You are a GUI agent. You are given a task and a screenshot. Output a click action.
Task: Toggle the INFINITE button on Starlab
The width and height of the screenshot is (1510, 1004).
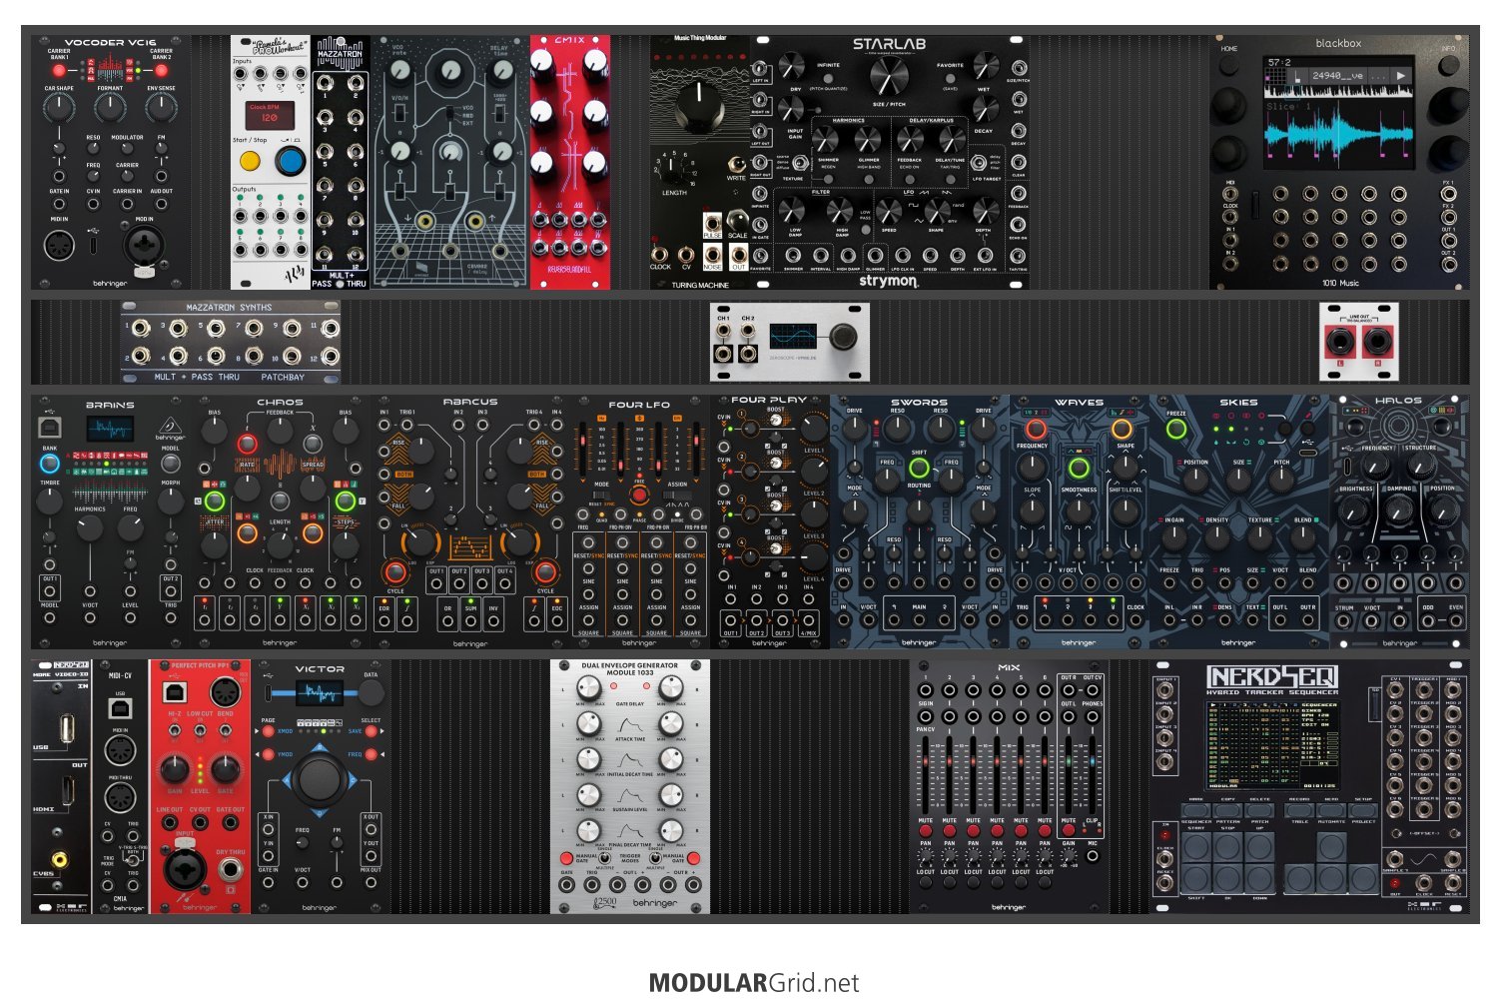click(x=828, y=77)
